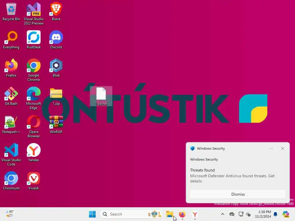295x221 pixels.
Task: Select the Microsoft Edge desktop shortcut
Action: coord(34,98)
